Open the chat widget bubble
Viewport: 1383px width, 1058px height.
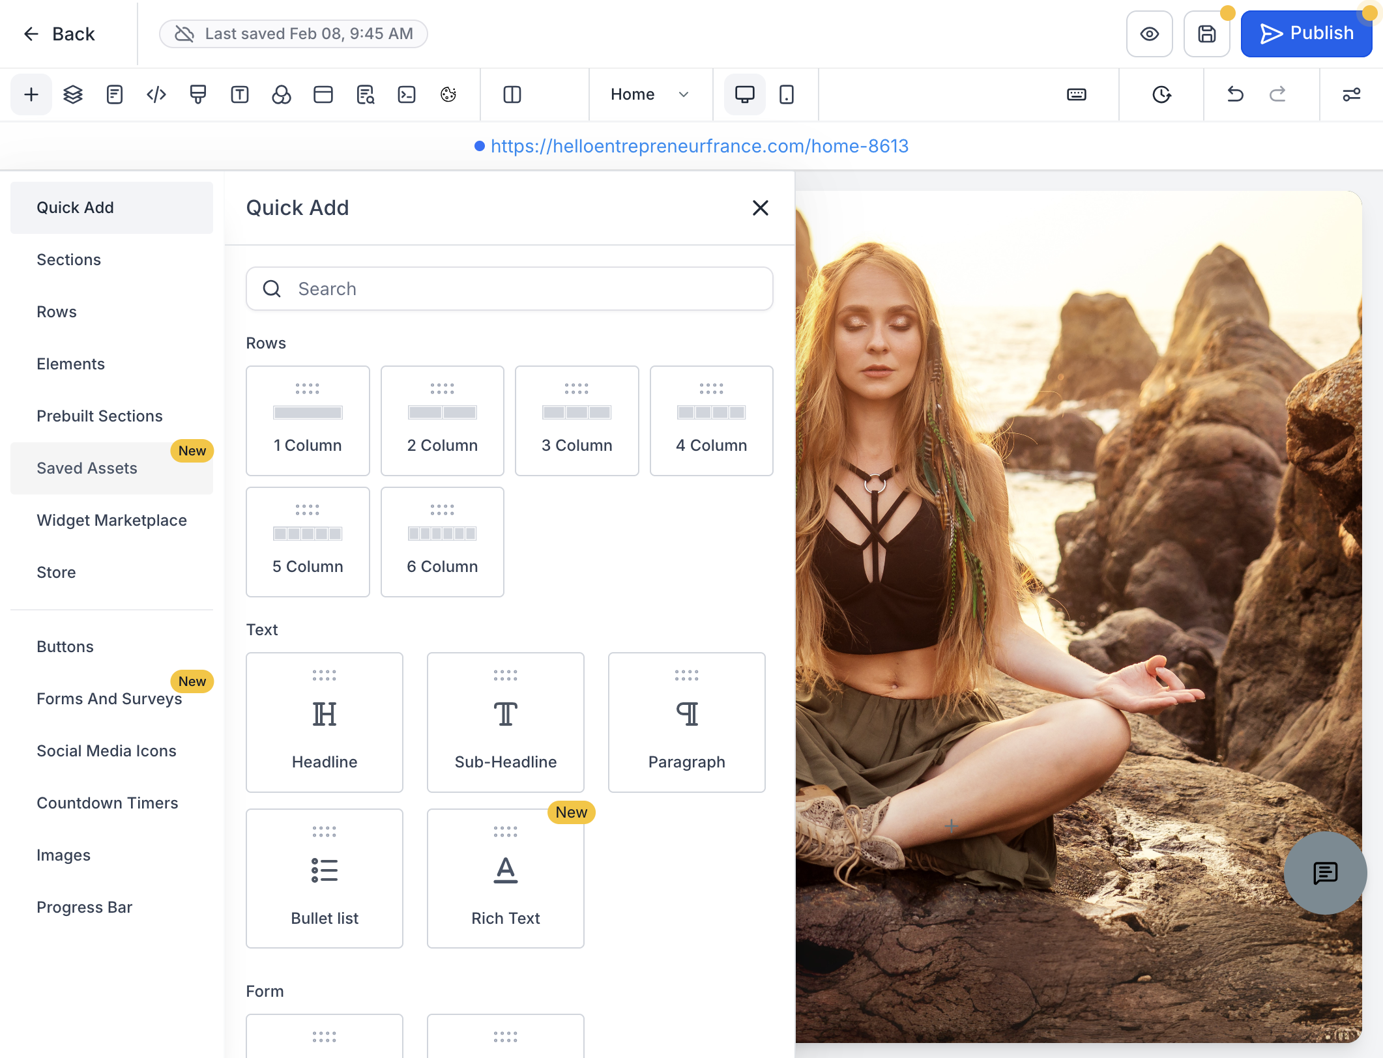1325,872
